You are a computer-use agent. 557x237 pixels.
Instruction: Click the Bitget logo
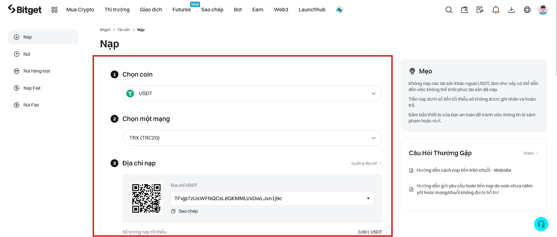click(25, 10)
